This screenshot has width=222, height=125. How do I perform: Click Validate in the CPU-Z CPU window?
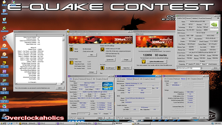tap(100, 118)
